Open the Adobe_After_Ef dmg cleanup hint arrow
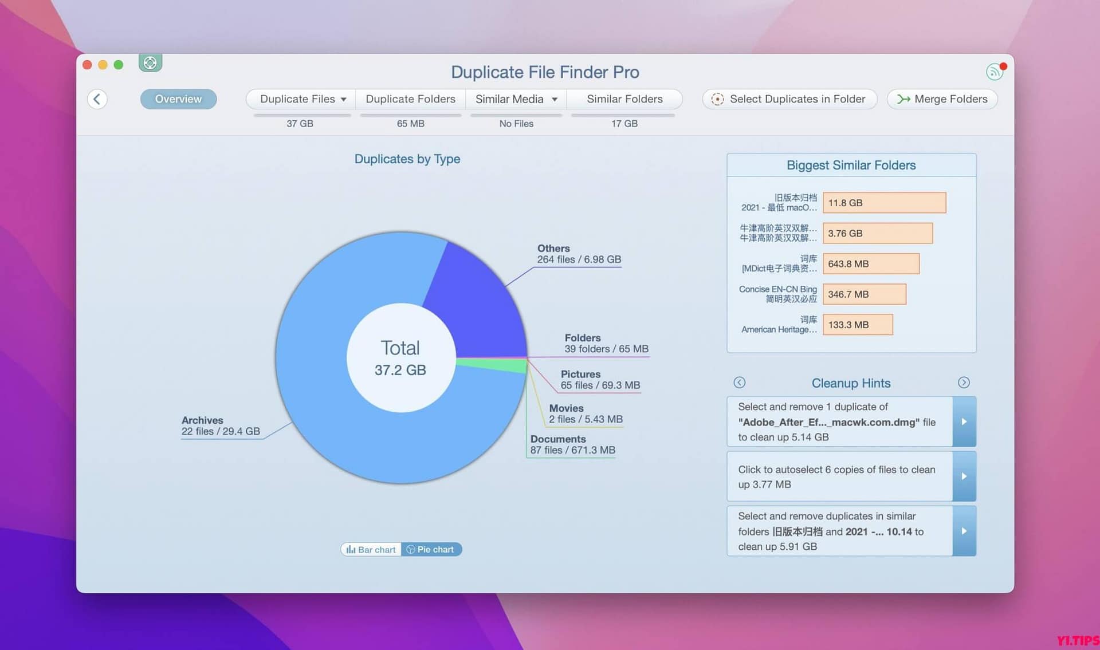Viewport: 1100px width, 650px height. 964,422
